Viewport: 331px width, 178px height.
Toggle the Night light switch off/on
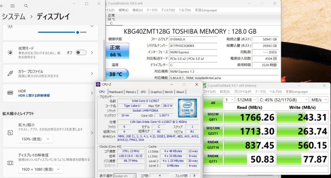tap(81, 53)
